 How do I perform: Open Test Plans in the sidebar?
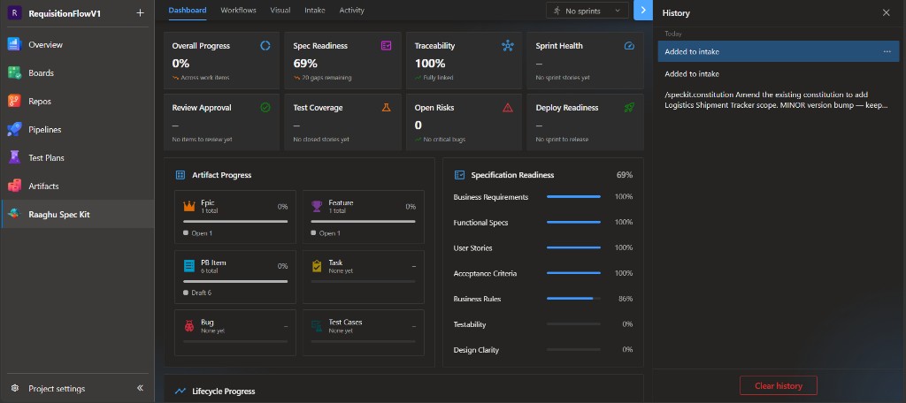77,157
